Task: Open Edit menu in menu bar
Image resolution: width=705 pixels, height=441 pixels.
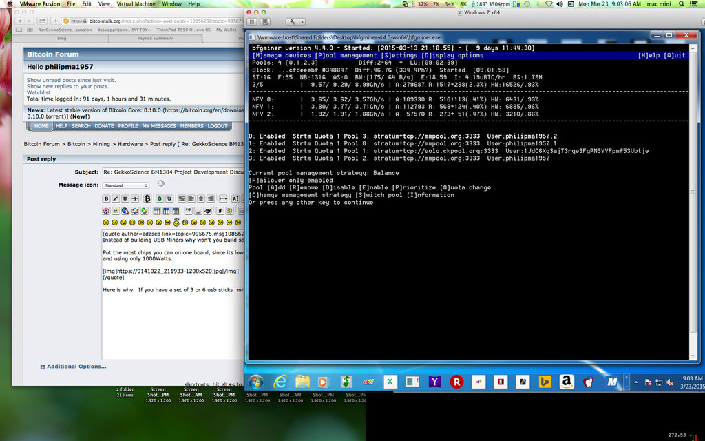Action: click(87, 3)
